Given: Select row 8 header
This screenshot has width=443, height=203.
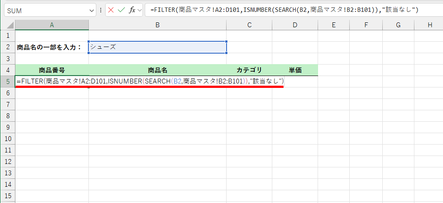Looking at the screenshot, I should coord(7,116).
